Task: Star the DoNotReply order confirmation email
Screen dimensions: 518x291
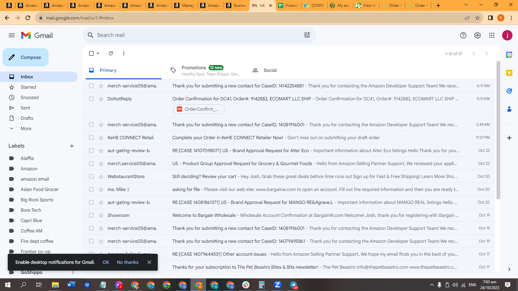Action: point(101,99)
